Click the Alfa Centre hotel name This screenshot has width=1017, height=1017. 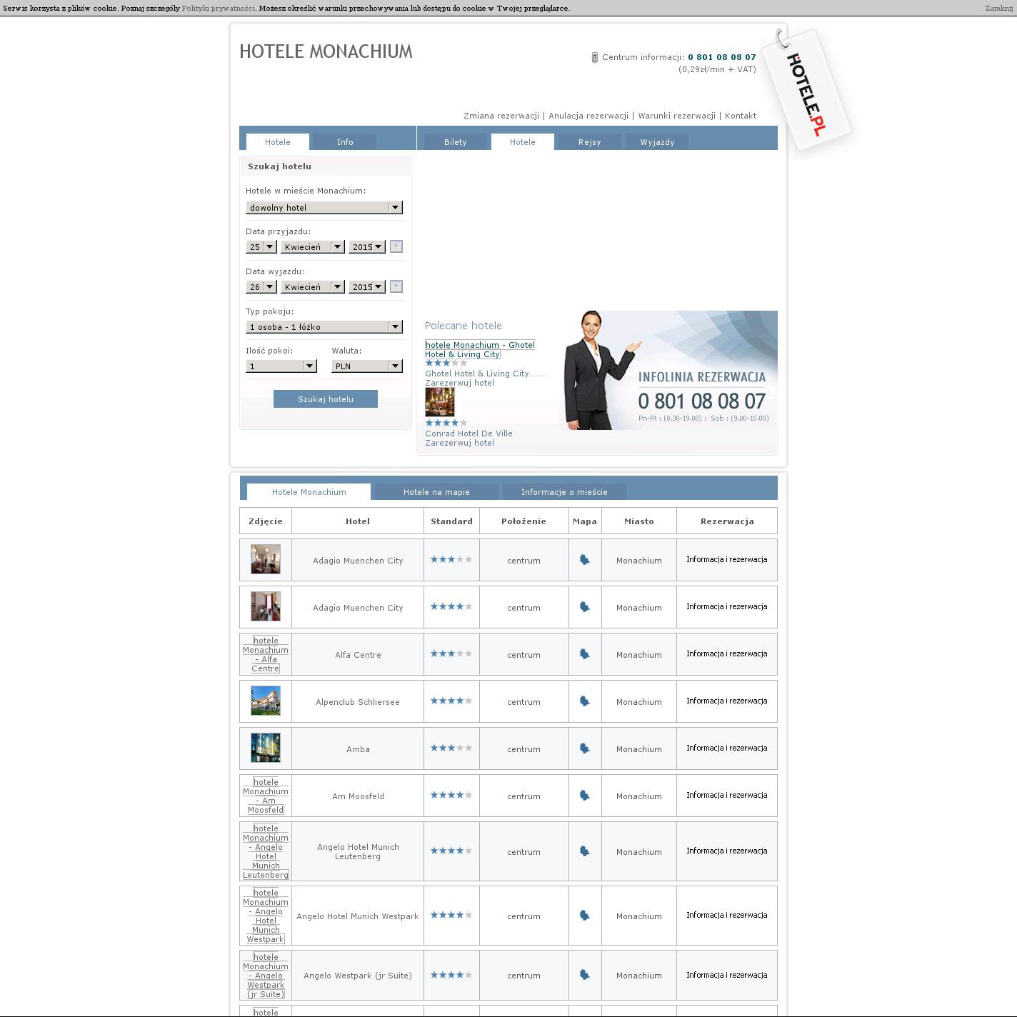coord(358,654)
